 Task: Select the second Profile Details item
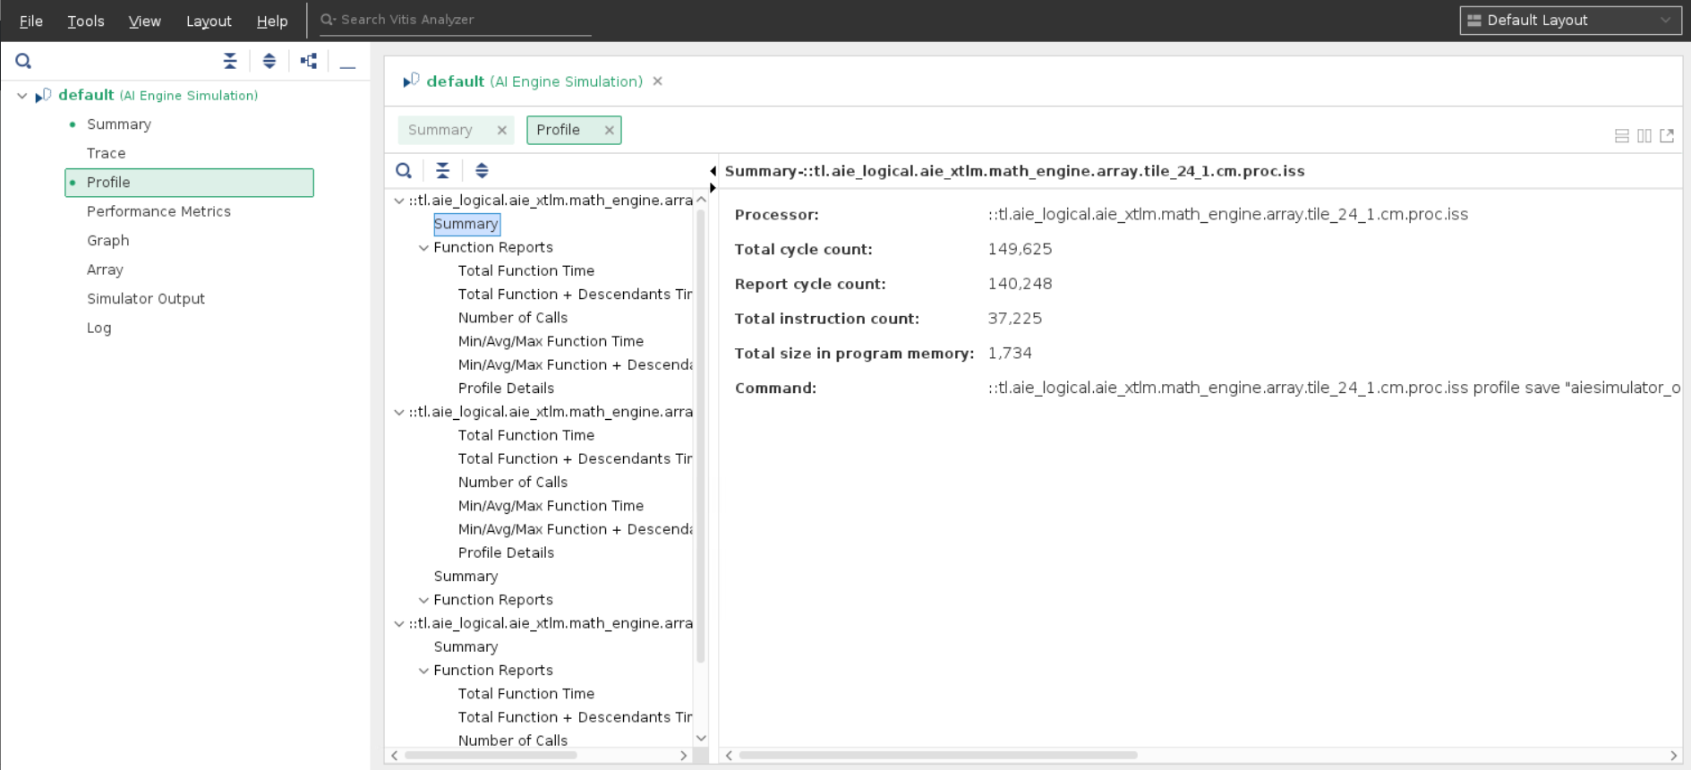pos(506,553)
